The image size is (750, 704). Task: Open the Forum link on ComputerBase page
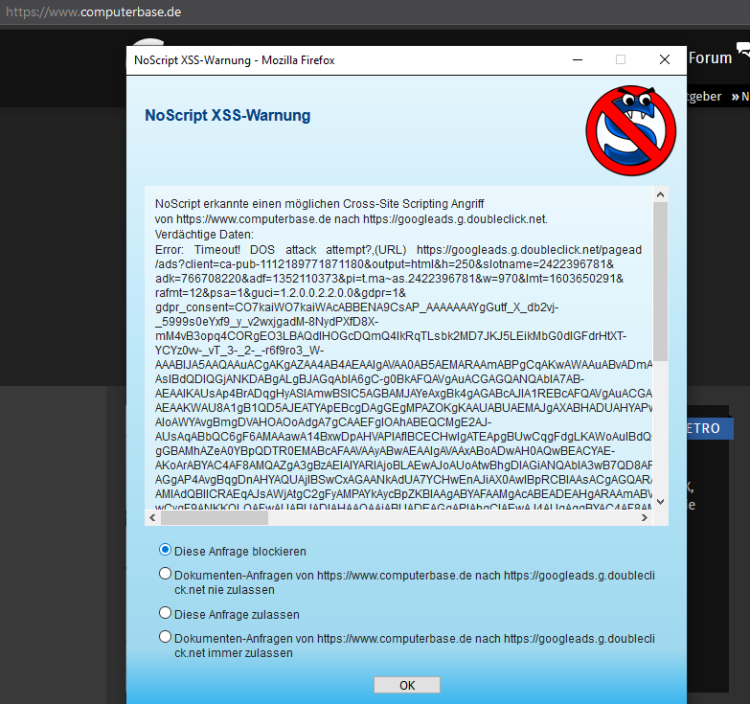click(710, 57)
